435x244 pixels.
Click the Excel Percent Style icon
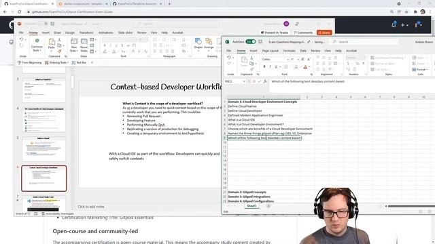(358, 64)
